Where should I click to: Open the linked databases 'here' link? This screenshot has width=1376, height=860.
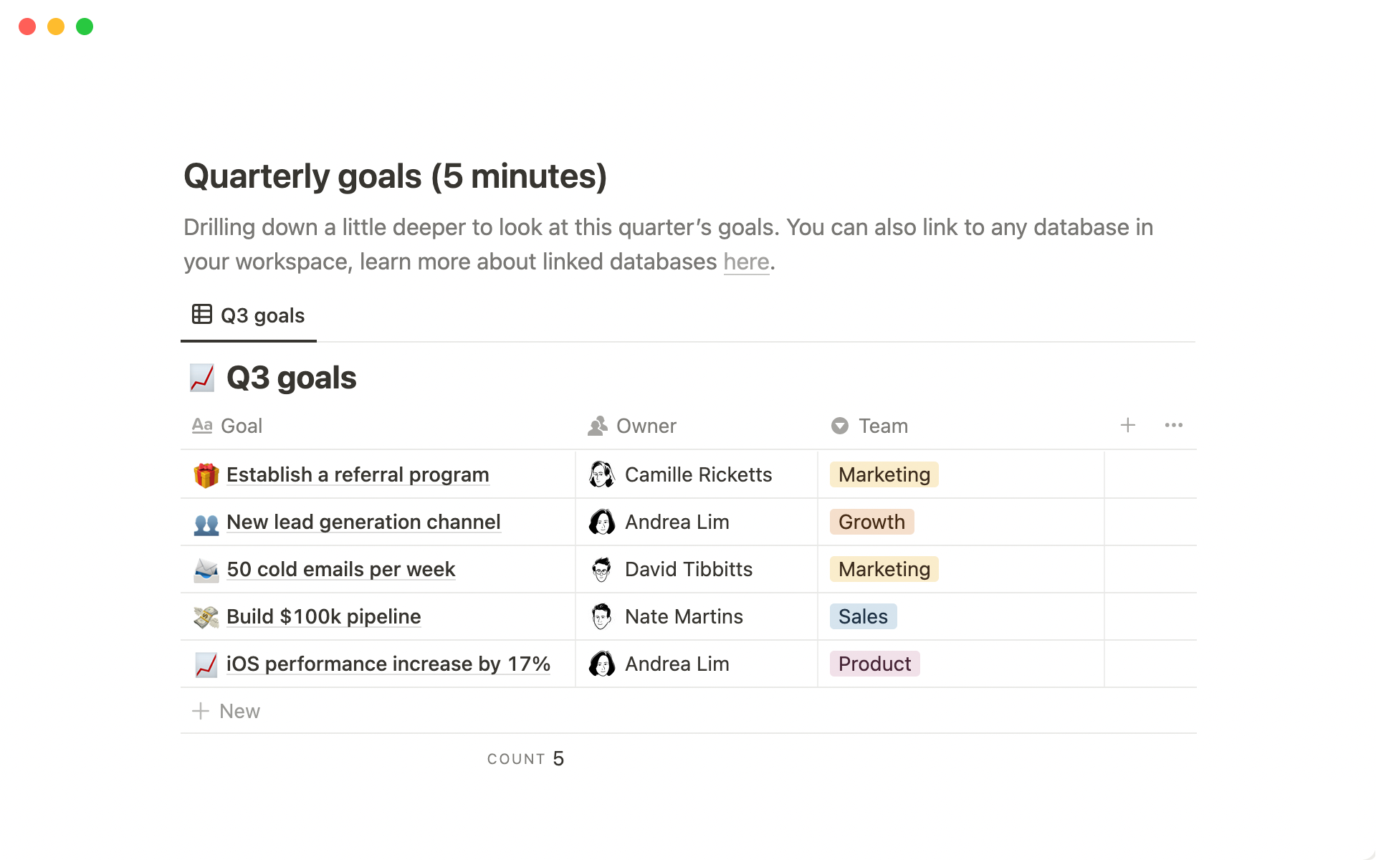[x=746, y=262]
